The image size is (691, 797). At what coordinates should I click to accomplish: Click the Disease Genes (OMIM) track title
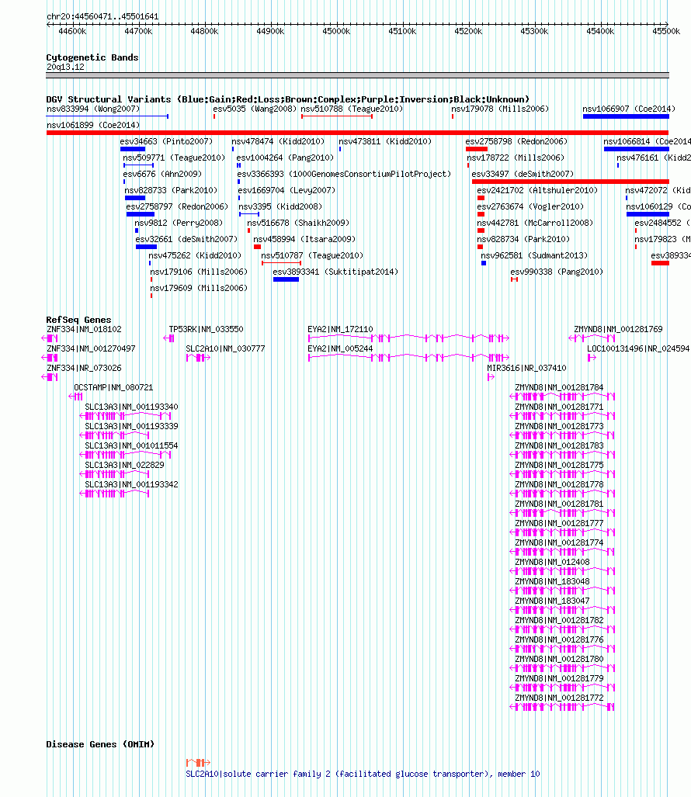pyautogui.click(x=100, y=744)
